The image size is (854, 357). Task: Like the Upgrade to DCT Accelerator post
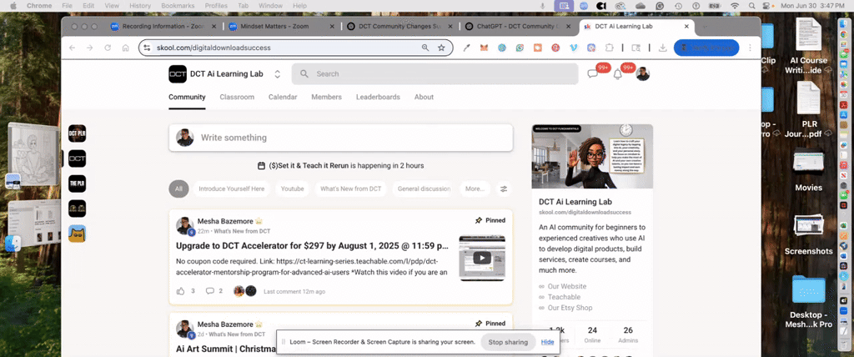181,291
